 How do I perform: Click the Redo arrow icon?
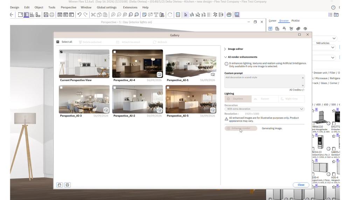(85, 15)
